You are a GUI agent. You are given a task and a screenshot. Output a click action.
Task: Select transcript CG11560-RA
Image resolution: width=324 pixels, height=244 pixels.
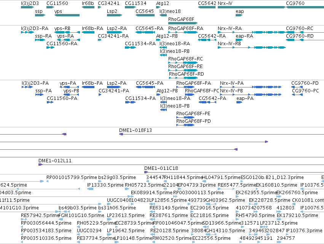[62, 44]
